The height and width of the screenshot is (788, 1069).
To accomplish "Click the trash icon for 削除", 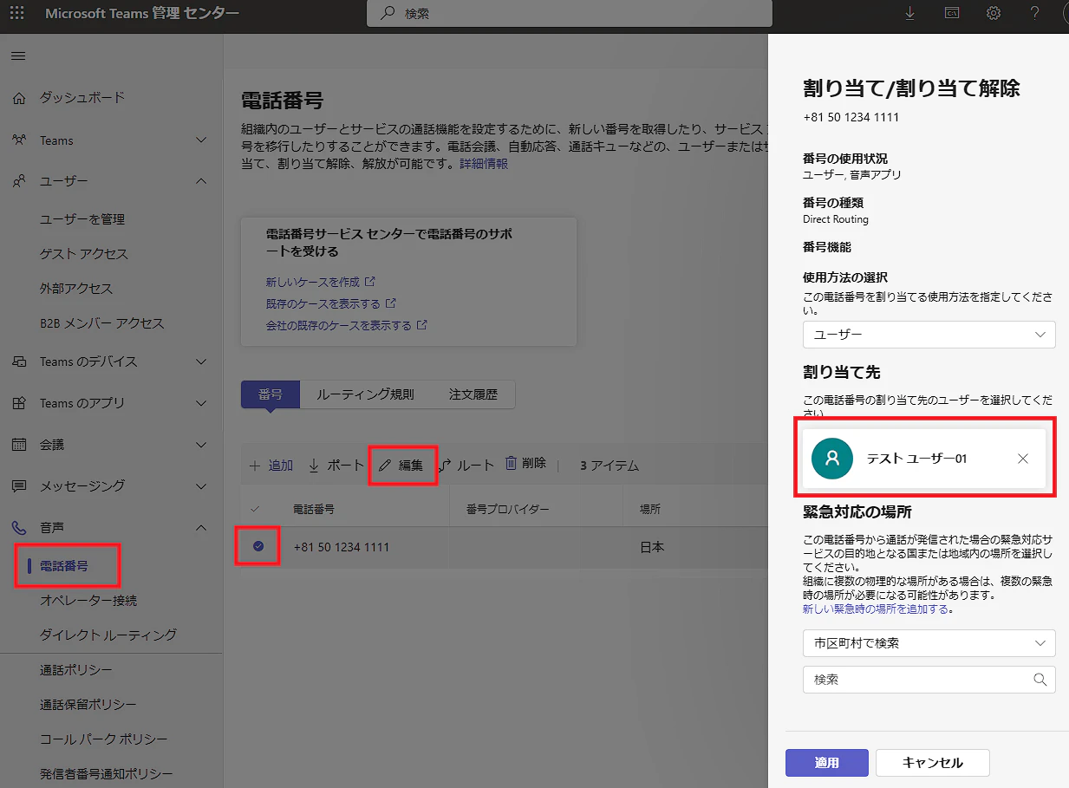I will click(x=512, y=464).
